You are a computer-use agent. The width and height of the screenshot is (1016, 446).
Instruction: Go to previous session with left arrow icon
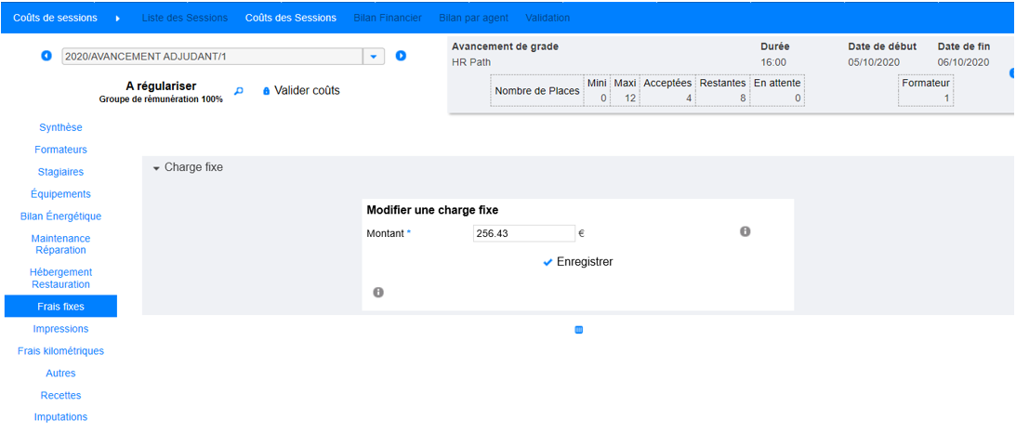pyautogui.click(x=46, y=56)
